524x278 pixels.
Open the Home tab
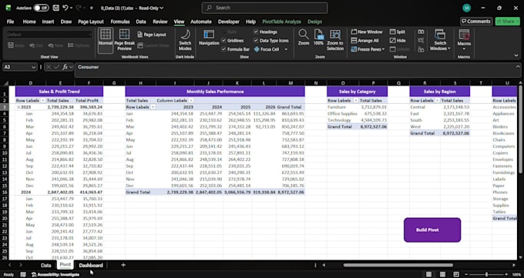click(29, 22)
